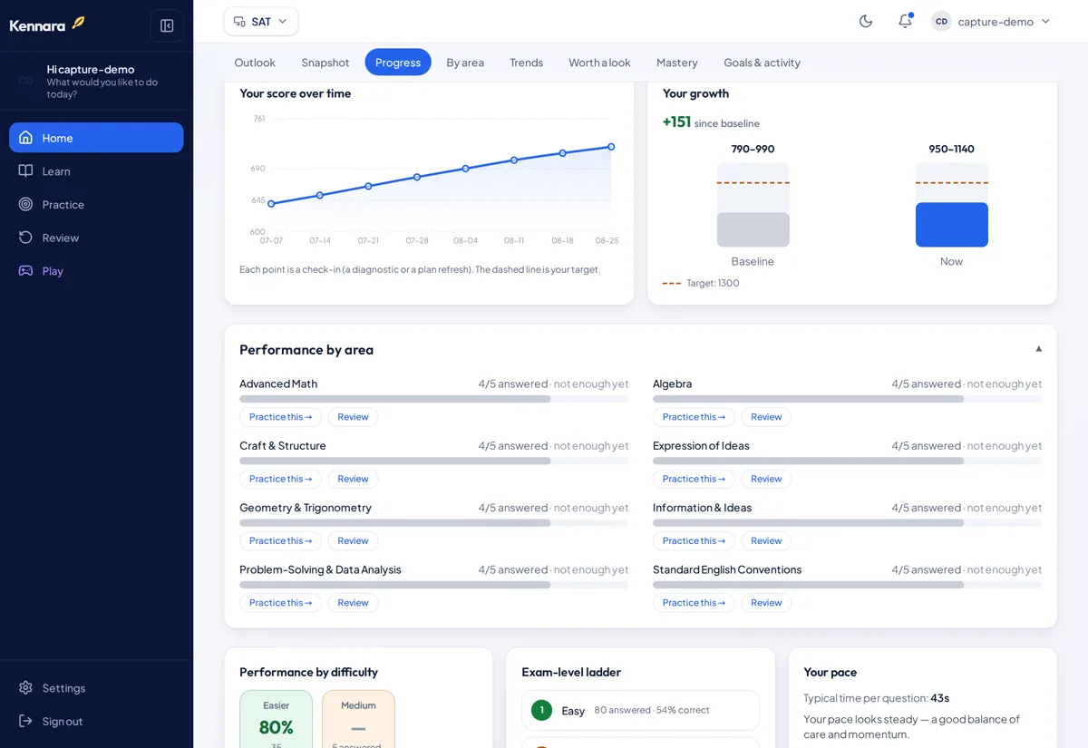The image size is (1088, 748).
Task: Click Review for Information & Ideas
Action: (x=766, y=540)
